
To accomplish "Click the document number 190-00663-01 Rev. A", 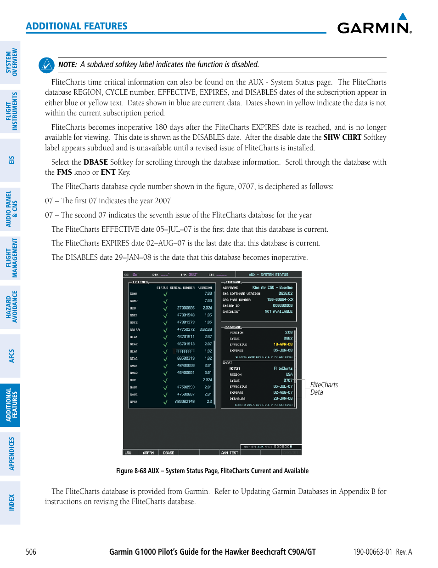I will tap(382, 552).
